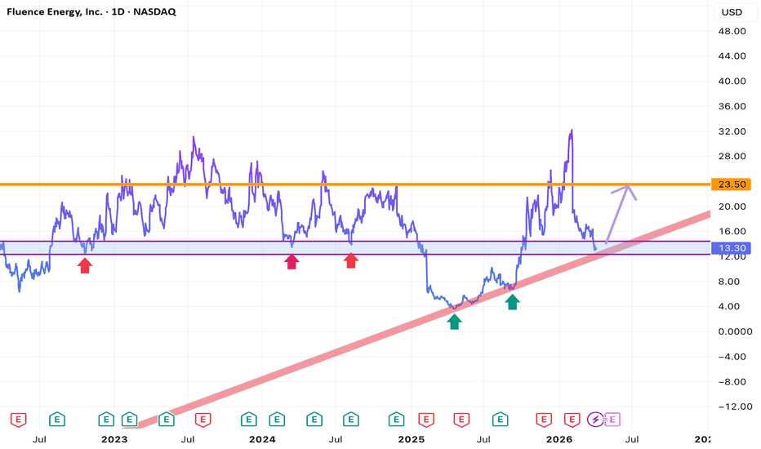Click the blue 13.30 current price label
Image resolution: width=761 pixels, height=449 pixels.
pos(732,248)
